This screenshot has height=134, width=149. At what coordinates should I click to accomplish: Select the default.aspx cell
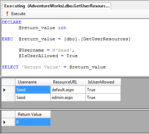pos(68,90)
